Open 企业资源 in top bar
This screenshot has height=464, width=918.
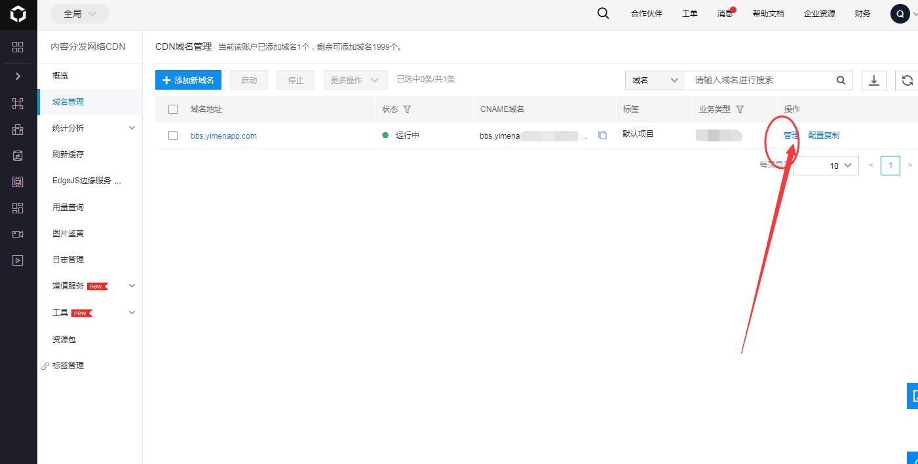tap(820, 14)
